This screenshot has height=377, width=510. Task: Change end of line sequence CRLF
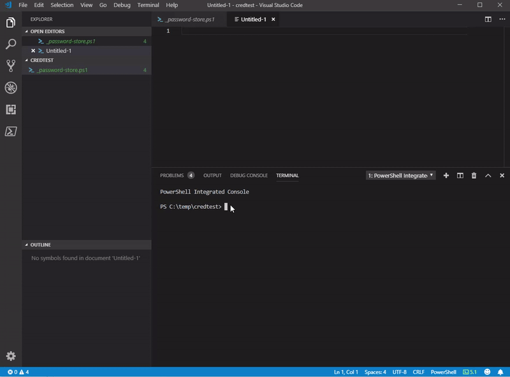click(418, 372)
